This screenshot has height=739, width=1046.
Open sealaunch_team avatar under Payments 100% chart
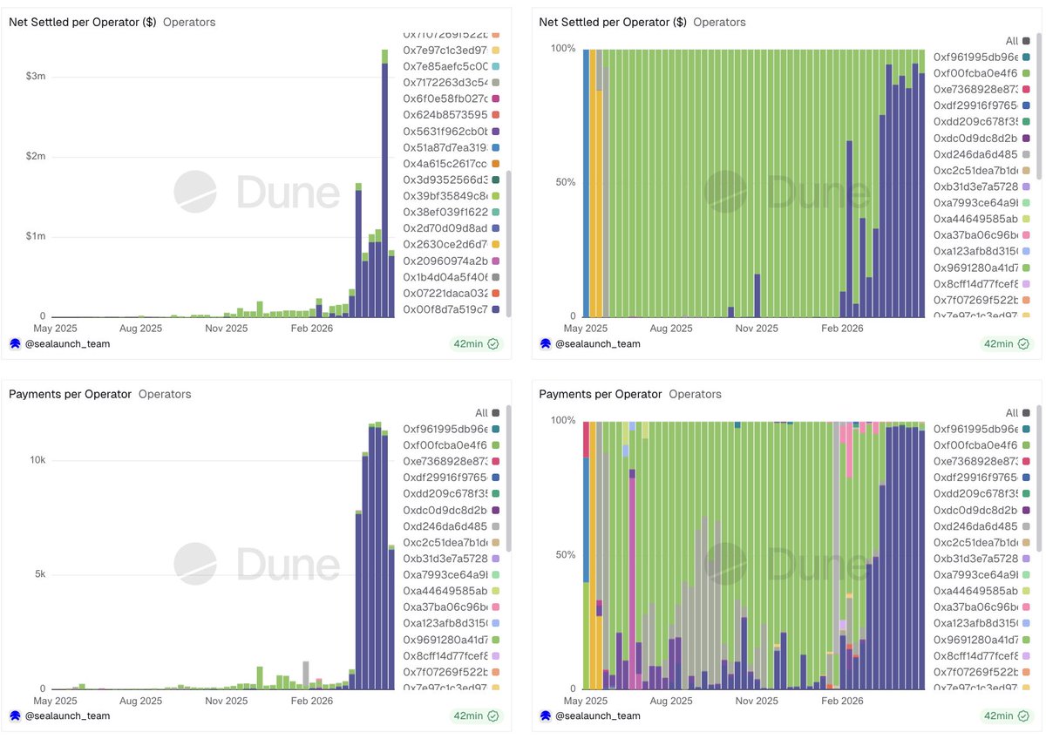546,715
